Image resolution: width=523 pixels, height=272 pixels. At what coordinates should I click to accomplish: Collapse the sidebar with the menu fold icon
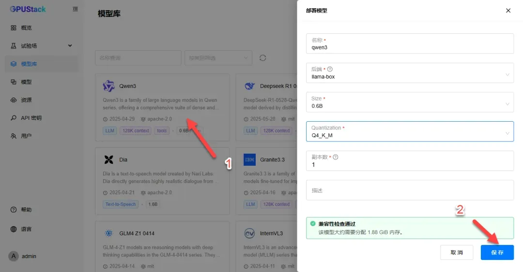(x=76, y=9)
